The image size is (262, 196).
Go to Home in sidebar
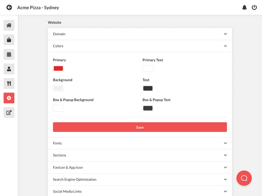[9, 25]
